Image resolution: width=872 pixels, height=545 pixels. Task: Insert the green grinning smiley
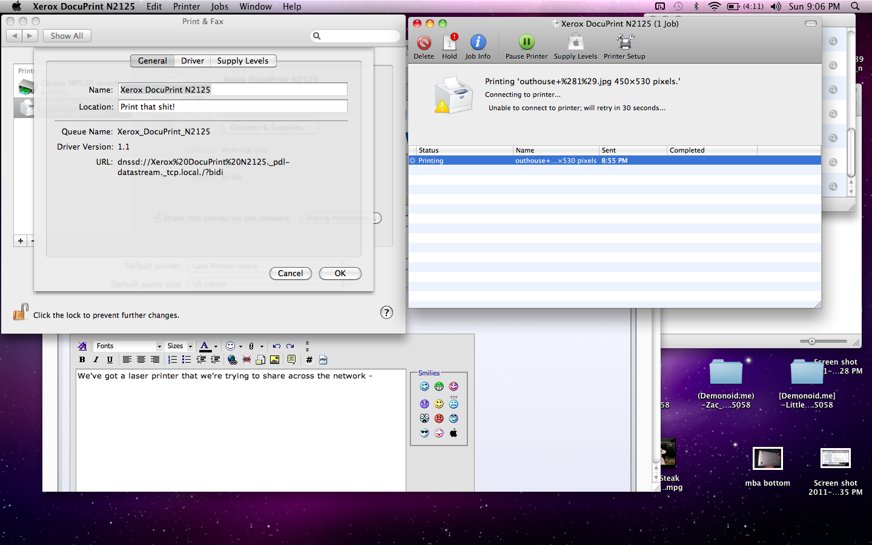pos(439,386)
